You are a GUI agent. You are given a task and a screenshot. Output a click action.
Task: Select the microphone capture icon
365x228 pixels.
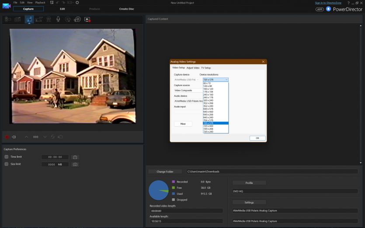pyautogui.click(x=58, y=19)
